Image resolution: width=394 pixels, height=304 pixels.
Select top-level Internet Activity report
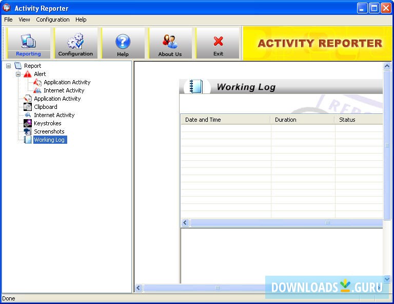coord(54,115)
